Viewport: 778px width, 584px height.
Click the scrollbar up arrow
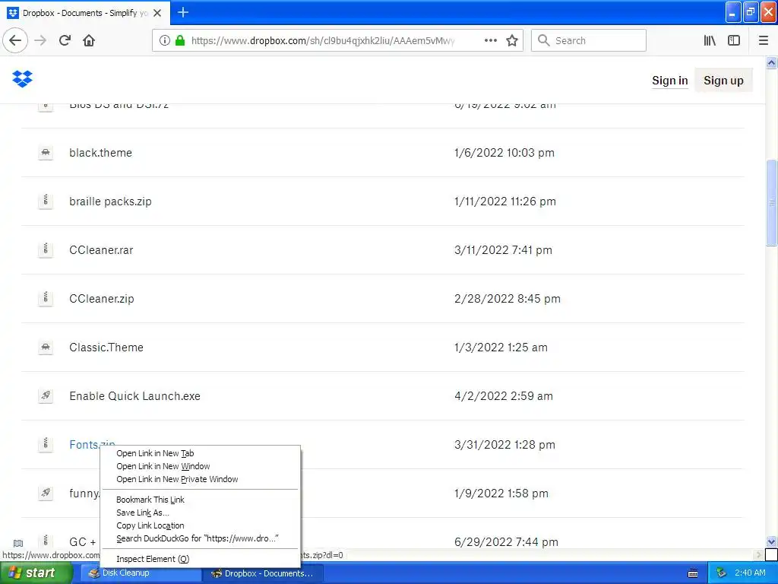772,63
